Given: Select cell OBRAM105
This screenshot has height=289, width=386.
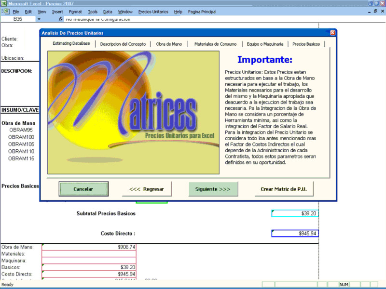Looking at the screenshot, I should [x=21, y=144].
